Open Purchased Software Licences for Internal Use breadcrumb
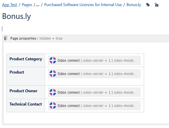Image resolution: width=169 pixels, height=128 pixels. 83,5
